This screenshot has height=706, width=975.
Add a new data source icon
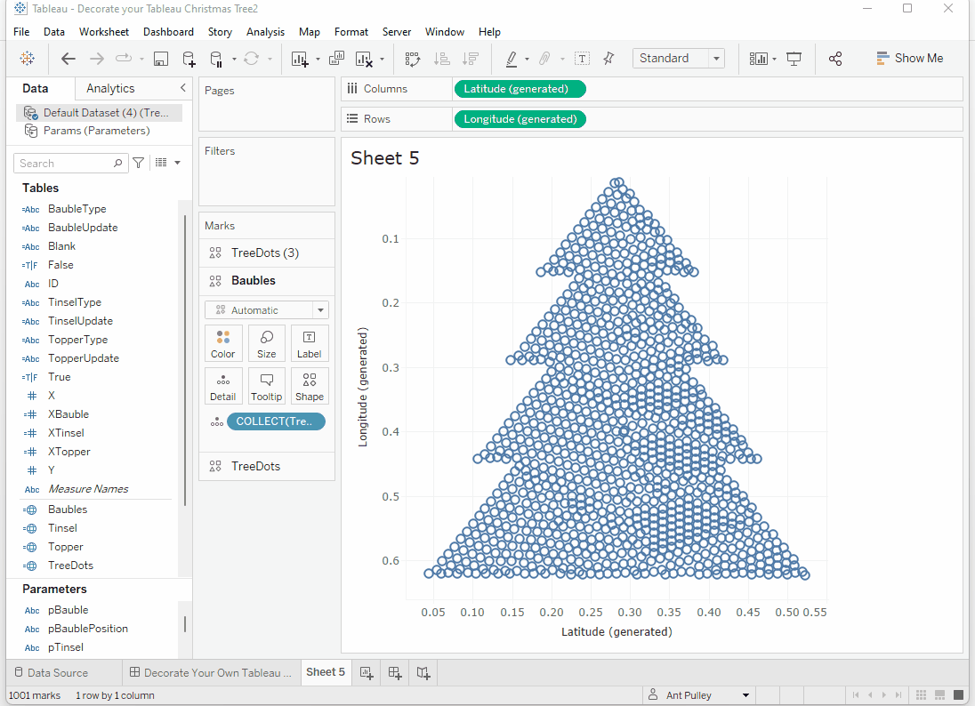pyautogui.click(x=189, y=59)
